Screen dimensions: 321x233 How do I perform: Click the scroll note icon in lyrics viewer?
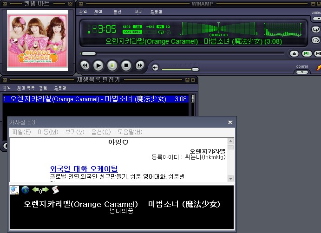[55, 190]
